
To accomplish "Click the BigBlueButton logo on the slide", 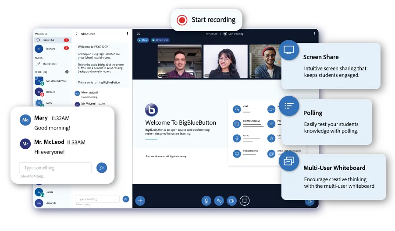I will pyautogui.click(x=151, y=110).
